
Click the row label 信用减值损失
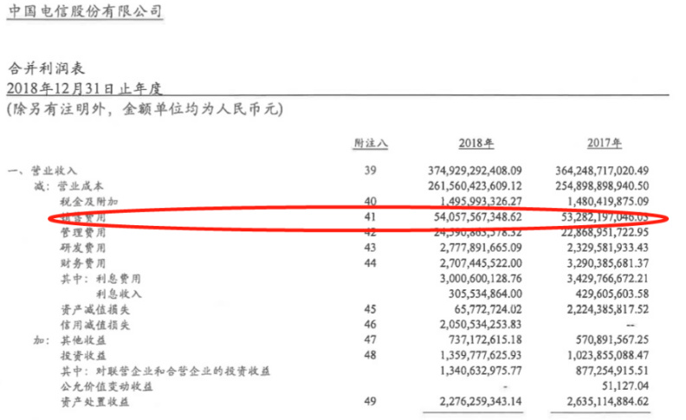tap(95, 325)
